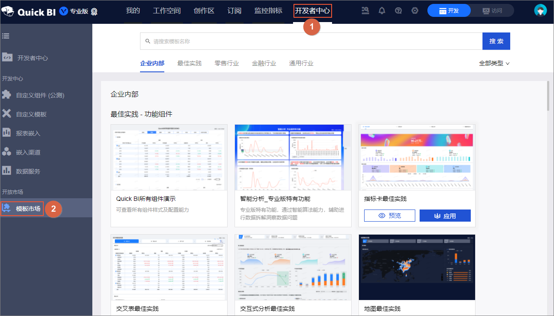Image resolution: width=554 pixels, height=316 pixels.
Task: Open the 工作空间 menu
Action: 167,11
